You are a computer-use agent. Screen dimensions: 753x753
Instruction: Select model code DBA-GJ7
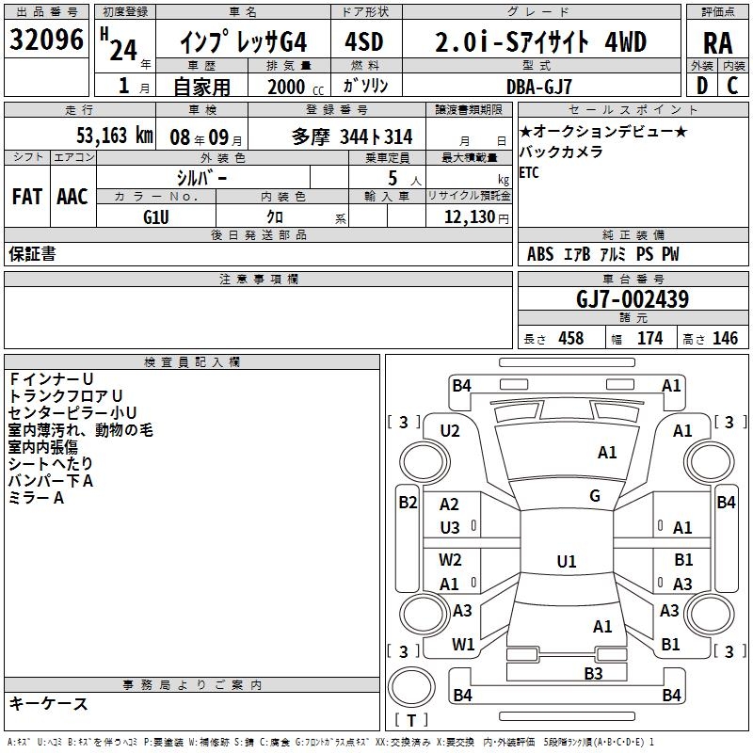tap(539, 87)
